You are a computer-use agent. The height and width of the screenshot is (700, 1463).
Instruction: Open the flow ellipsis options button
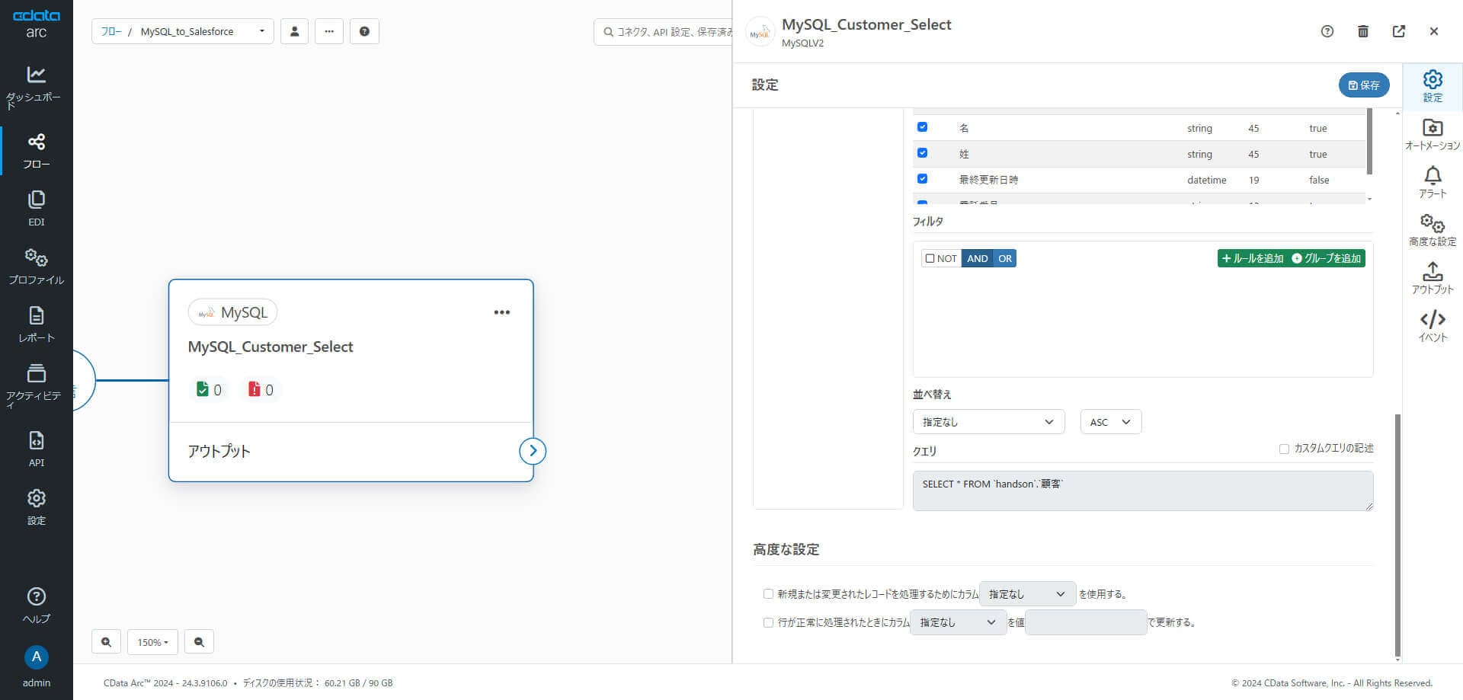[x=329, y=31]
